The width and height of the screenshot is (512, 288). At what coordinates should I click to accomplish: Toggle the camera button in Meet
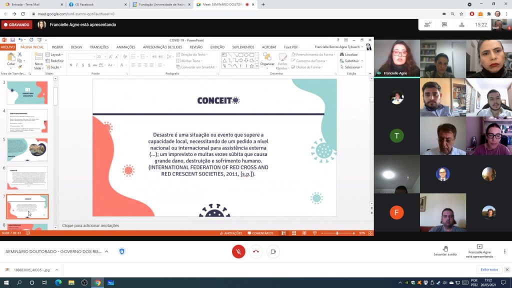click(273, 251)
